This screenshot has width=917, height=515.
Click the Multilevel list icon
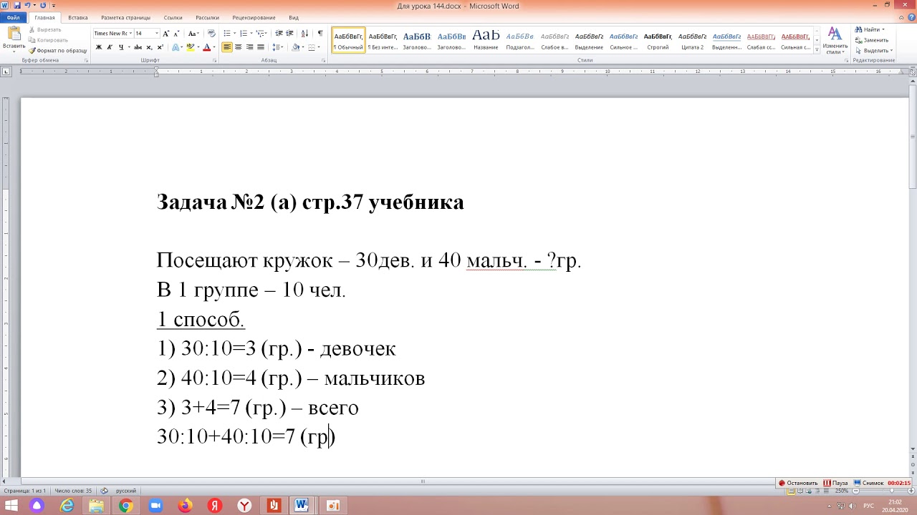click(260, 34)
